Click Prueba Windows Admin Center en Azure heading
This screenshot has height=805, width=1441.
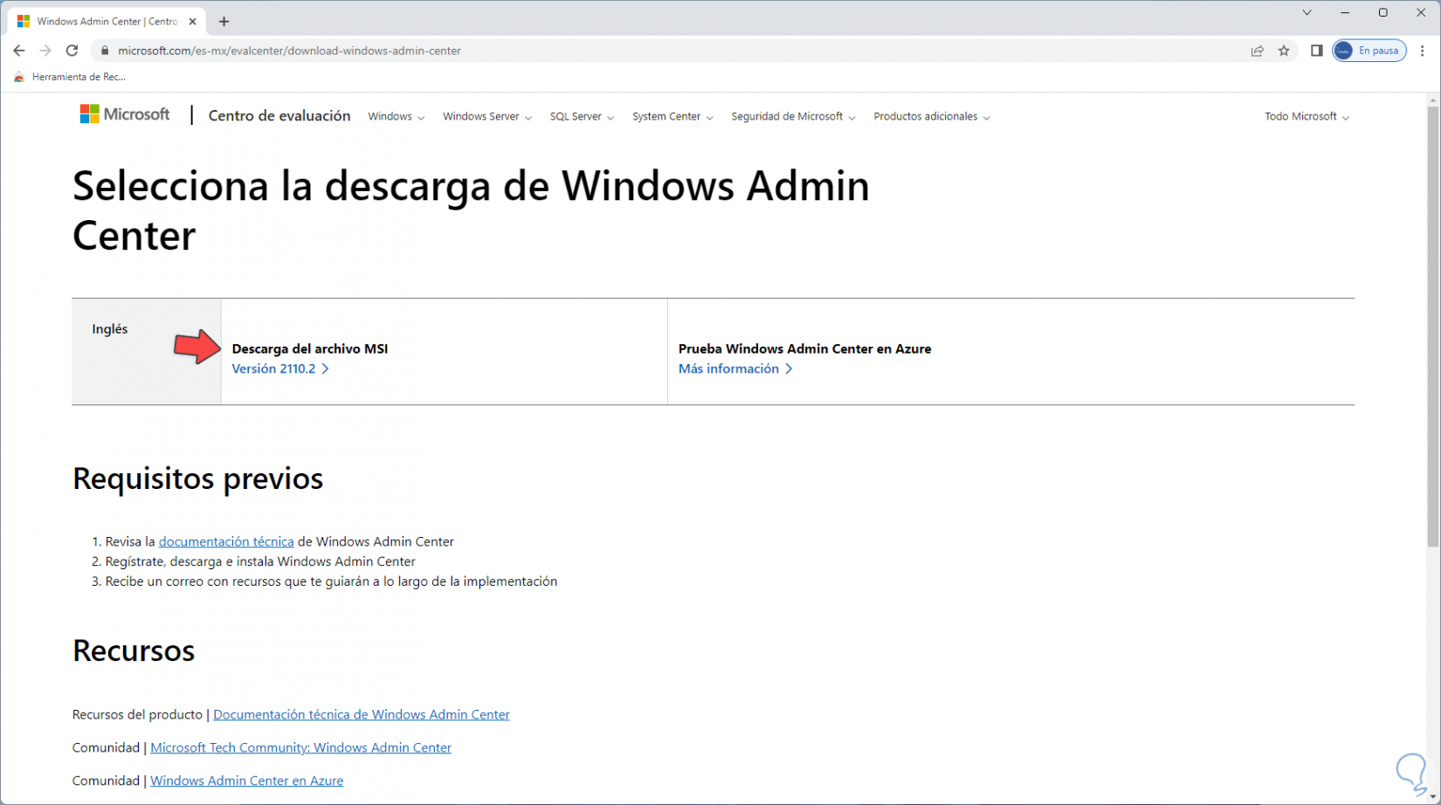[805, 348]
